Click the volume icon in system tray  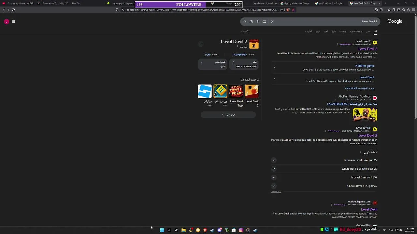tap(401, 230)
